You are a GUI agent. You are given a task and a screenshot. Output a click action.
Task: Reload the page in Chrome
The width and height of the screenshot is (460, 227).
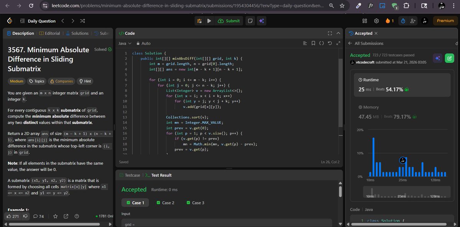[32, 6]
